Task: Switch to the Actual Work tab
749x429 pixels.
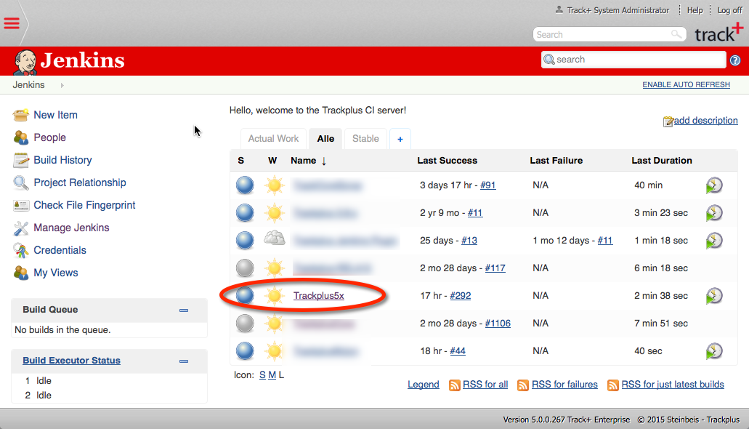Action: pyautogui.click(x=273, y=138)
